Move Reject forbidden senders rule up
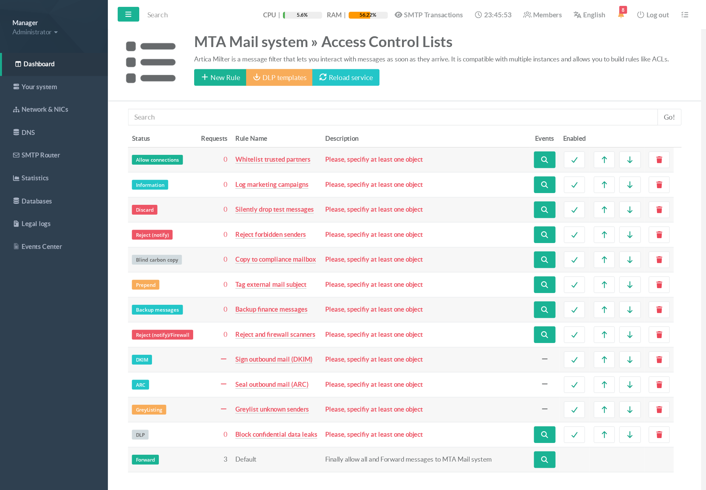This screenshot has width=706, height=490. pos(604,235)
